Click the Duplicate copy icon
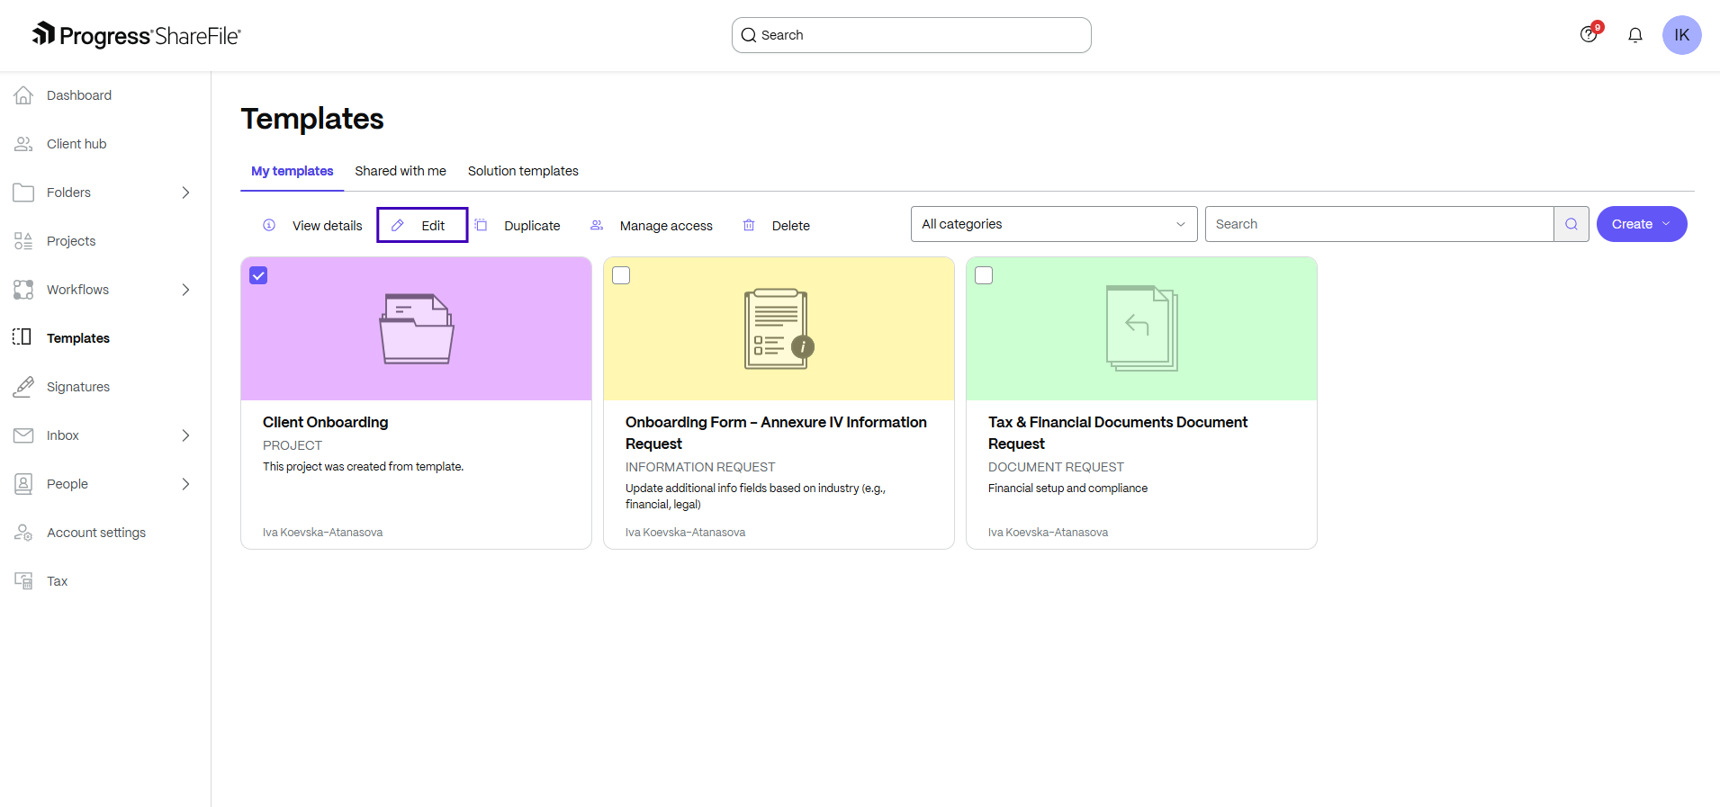This screenshot has height=807, width=1720. [482, 225]
